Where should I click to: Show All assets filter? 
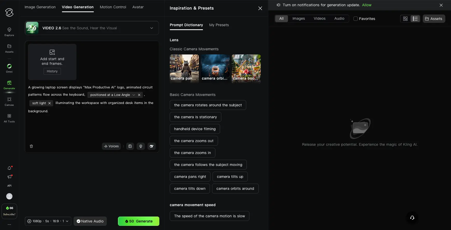pos(281,19)
